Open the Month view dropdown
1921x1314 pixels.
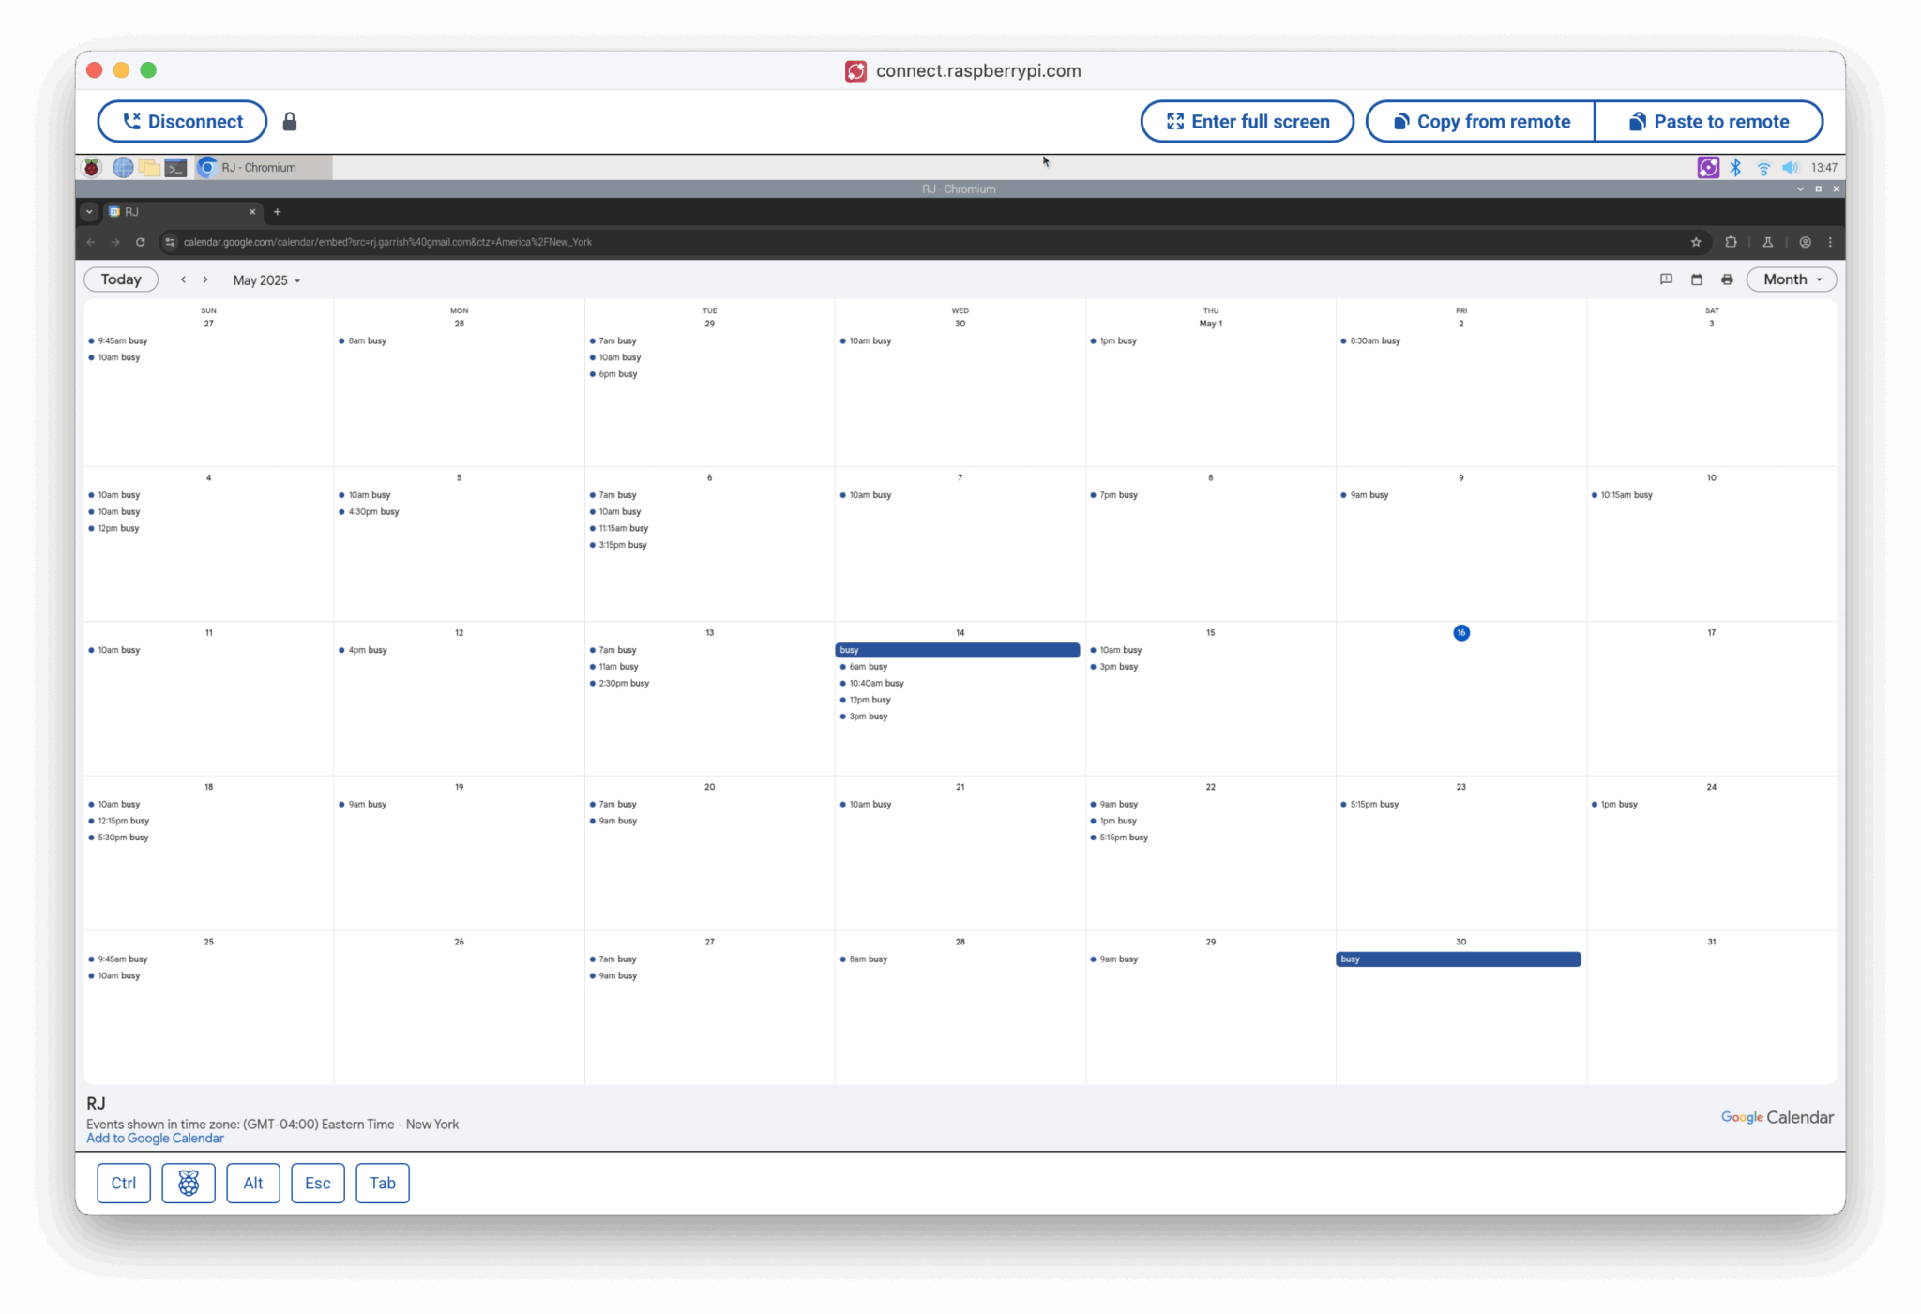[x=1790, y=279]
